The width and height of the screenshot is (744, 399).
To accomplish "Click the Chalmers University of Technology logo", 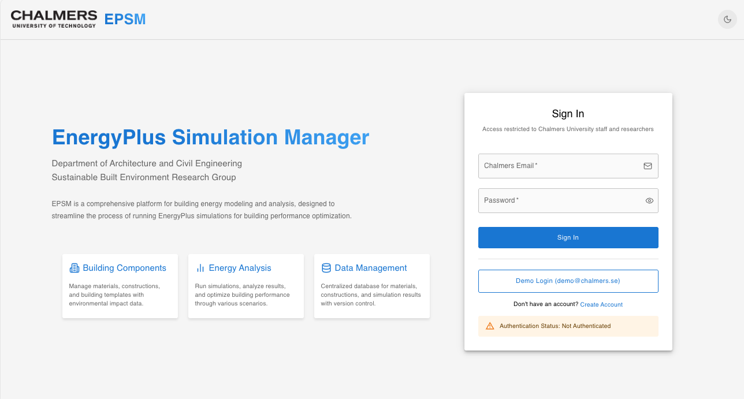I will click(x=54, y=18).
